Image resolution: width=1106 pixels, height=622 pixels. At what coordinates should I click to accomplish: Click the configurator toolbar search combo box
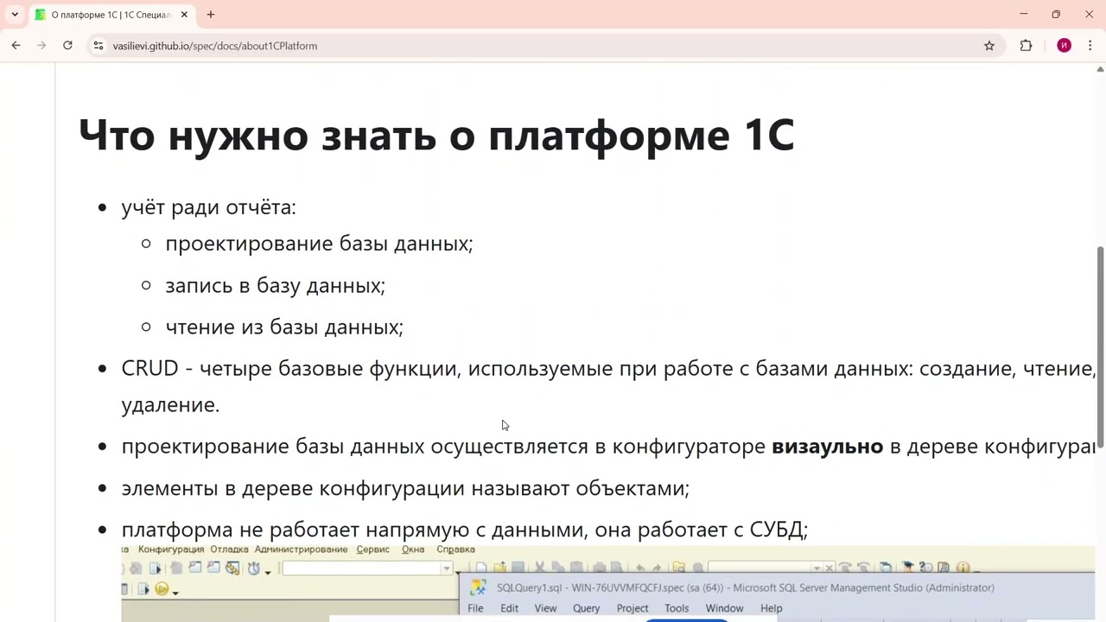pyautogui.click(x=367, y=568)
